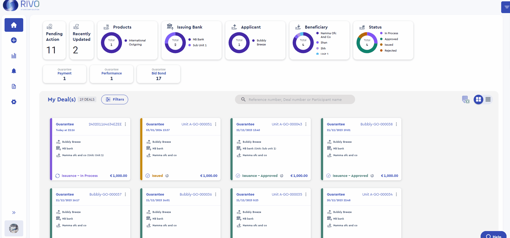
Task: Filter by Rejected status legend
Action: coord(388,51)
